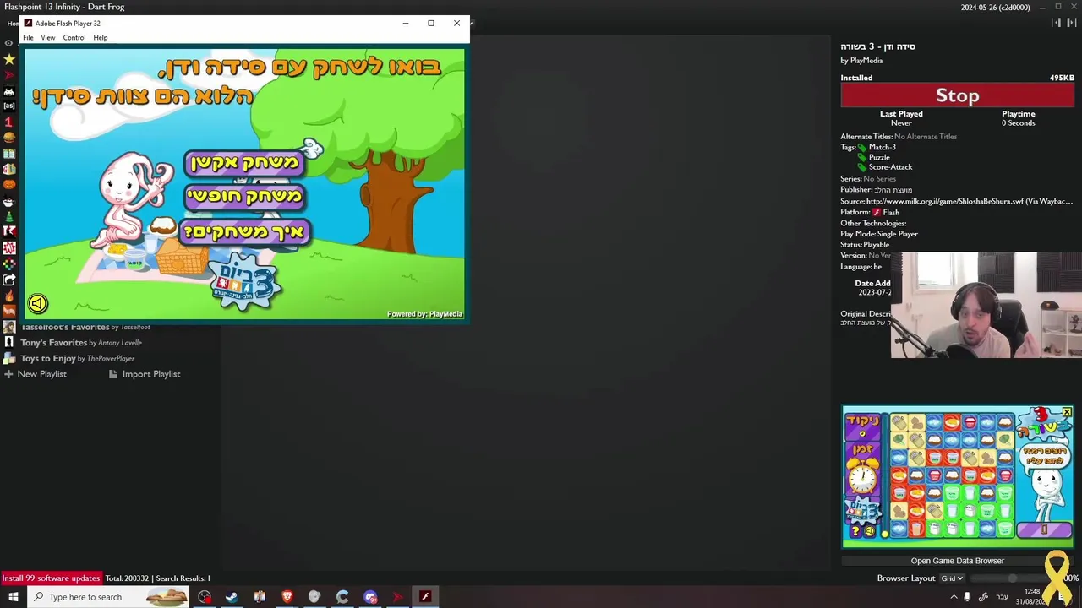Image resolution: width=1082 pixels, height=608 pixels.
Task: Select the pumpkin Halloween playlist icon
Action: click(9, 185)
